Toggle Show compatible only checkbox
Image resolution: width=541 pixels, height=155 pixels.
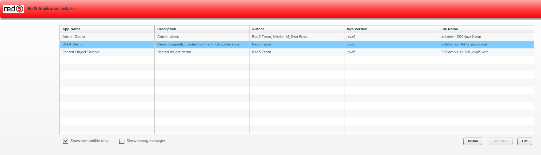[66, 141]
